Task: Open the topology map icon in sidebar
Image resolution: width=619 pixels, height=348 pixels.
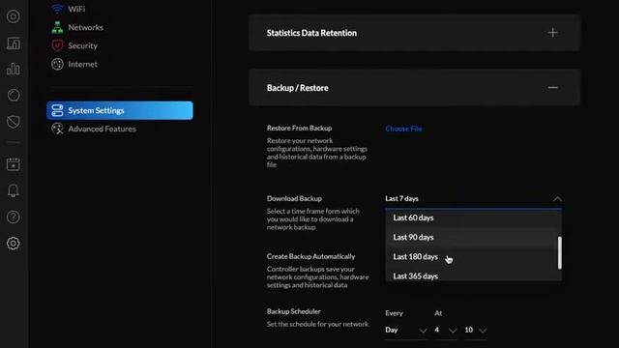Action: pos(13,43)
